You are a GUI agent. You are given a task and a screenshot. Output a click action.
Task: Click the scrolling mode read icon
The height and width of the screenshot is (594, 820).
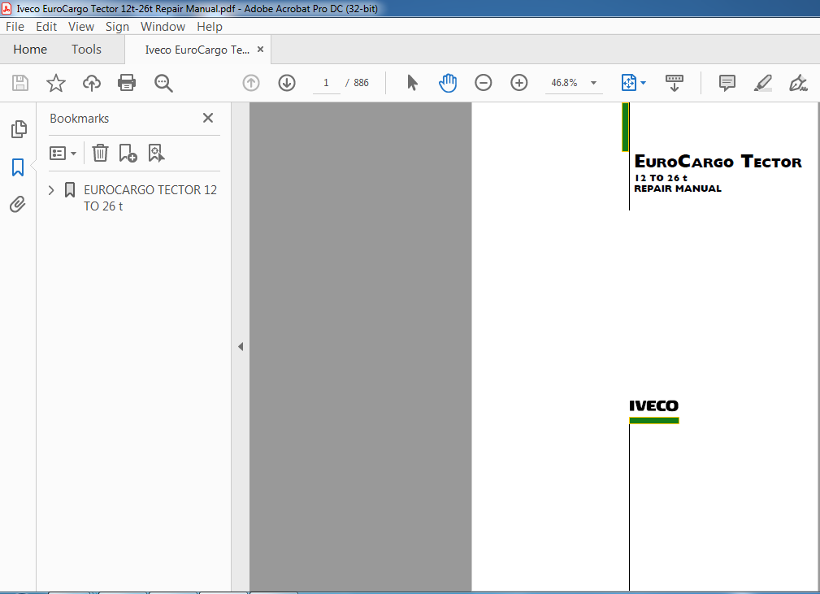[x=674, y=83]
